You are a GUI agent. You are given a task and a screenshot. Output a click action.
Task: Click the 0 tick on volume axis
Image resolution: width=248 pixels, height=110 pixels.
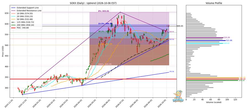tap(186, 100)
